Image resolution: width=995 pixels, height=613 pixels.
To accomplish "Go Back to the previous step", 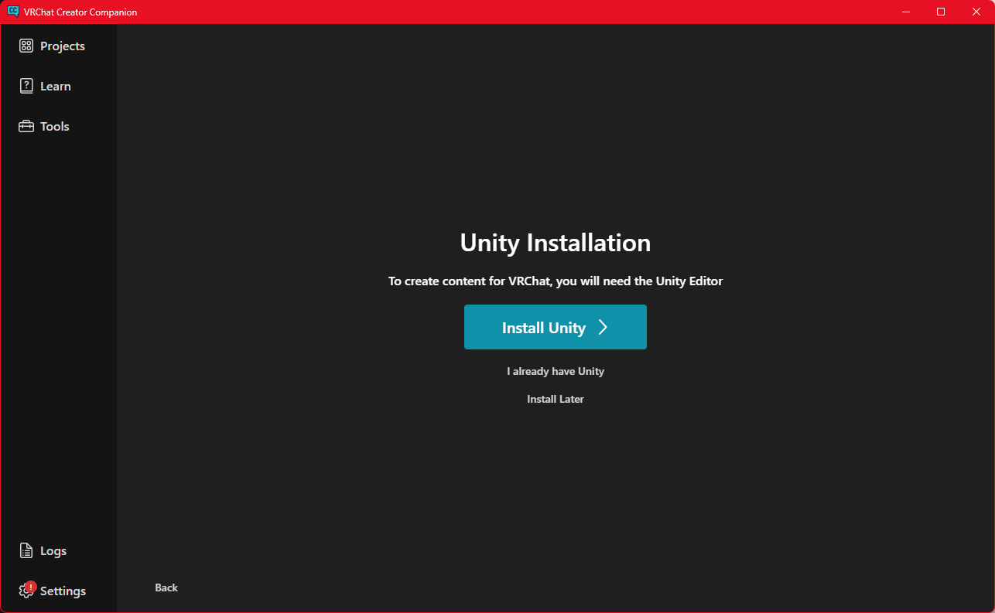I will [x=166, y=587].
